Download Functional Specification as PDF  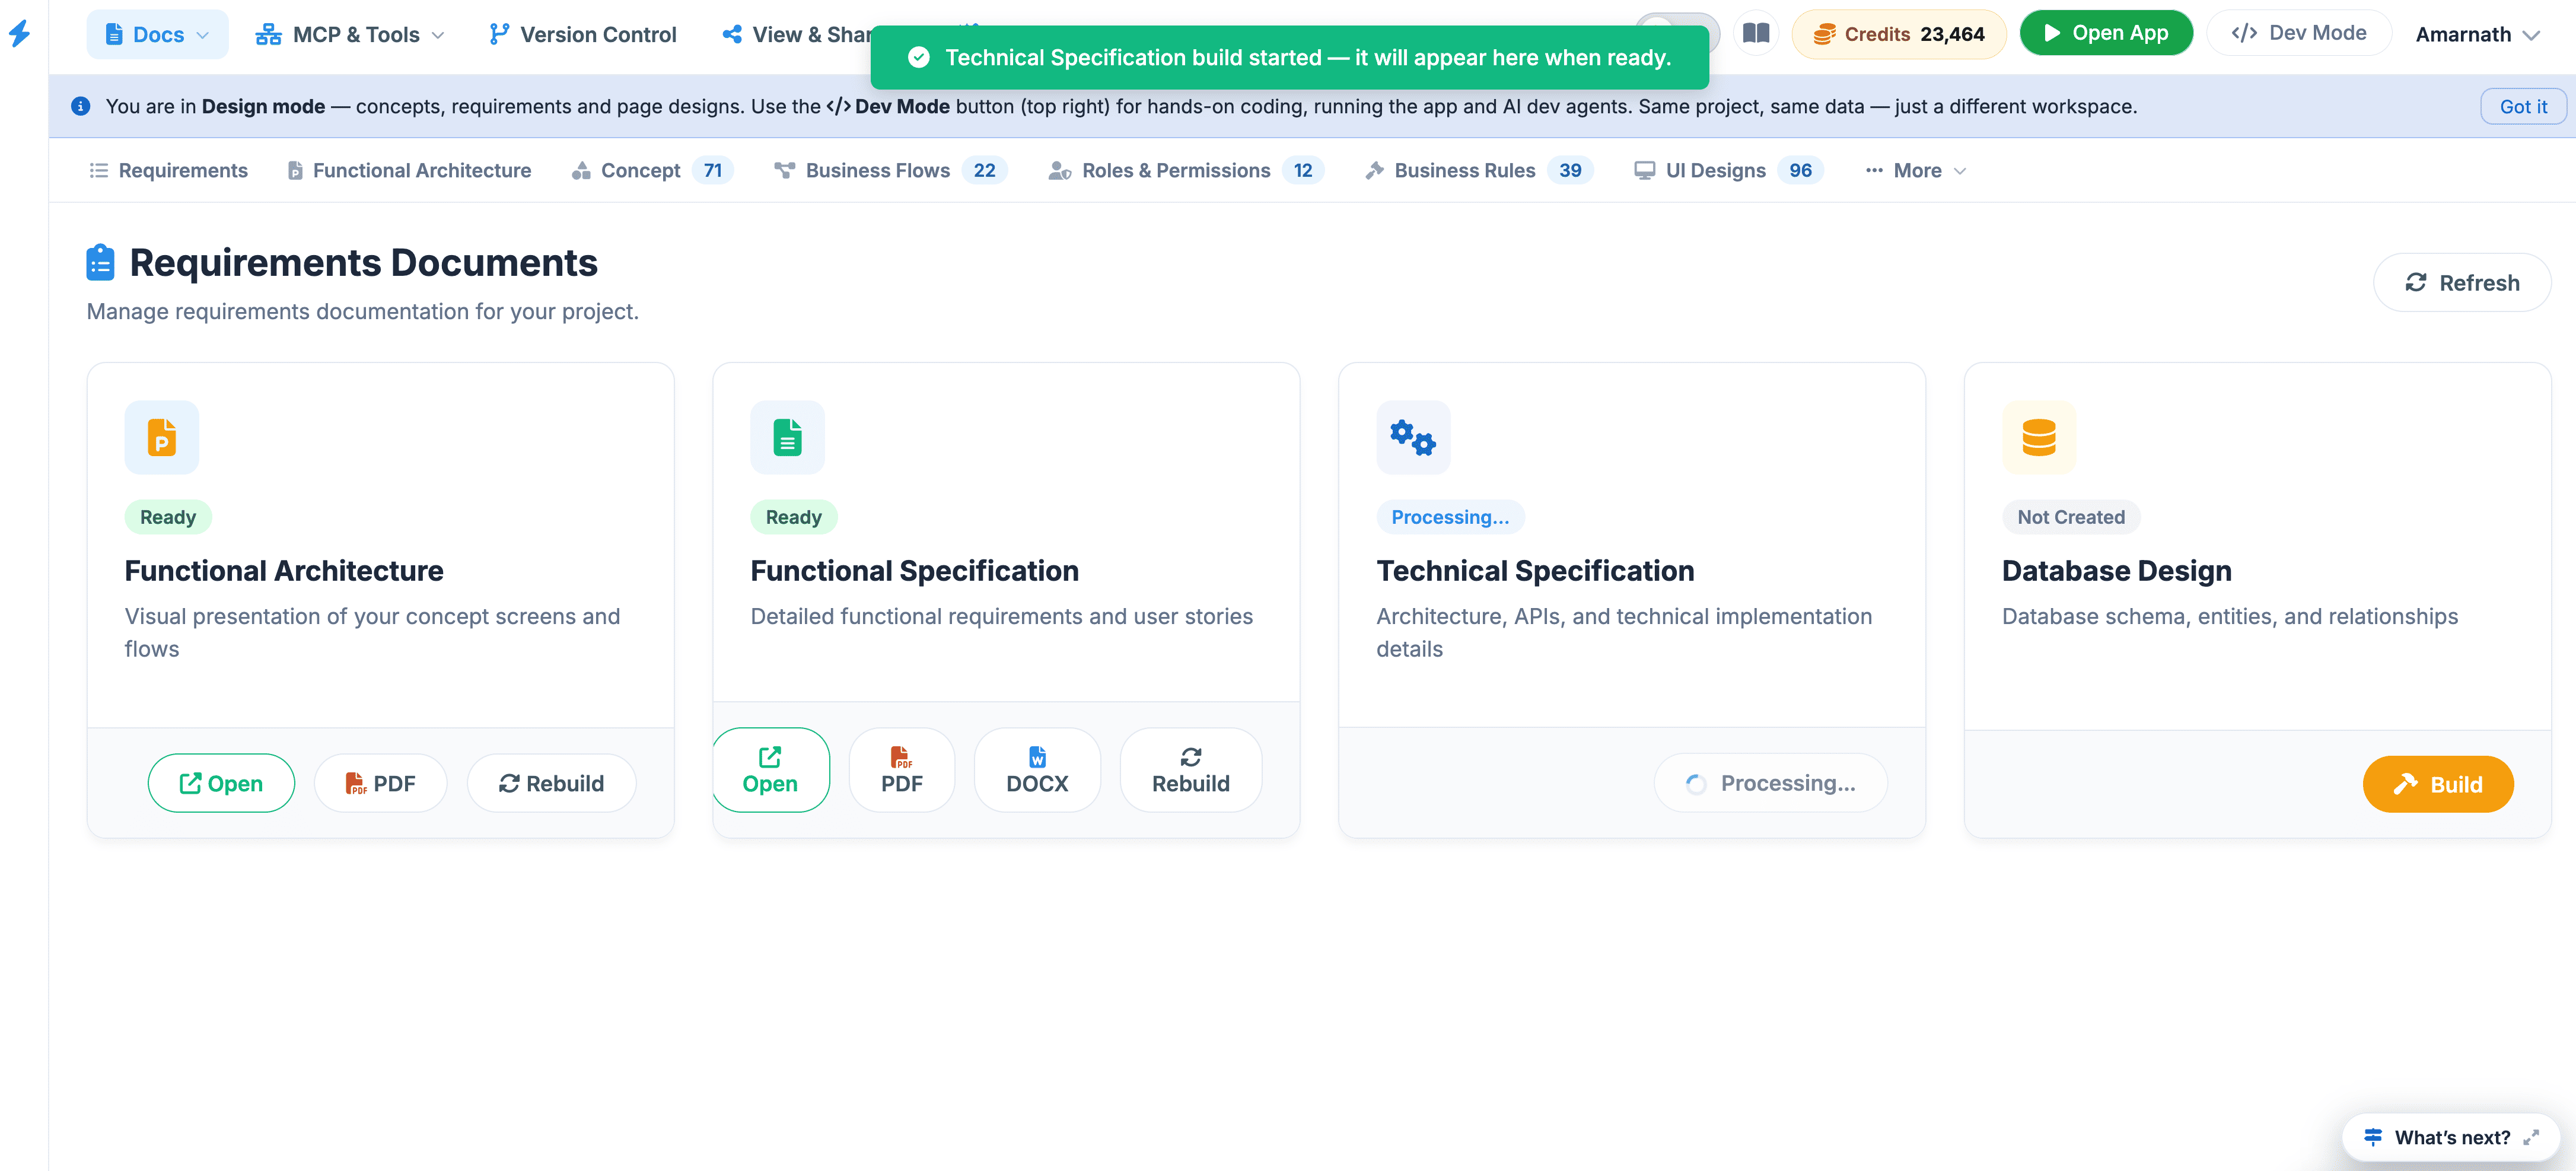902,770
